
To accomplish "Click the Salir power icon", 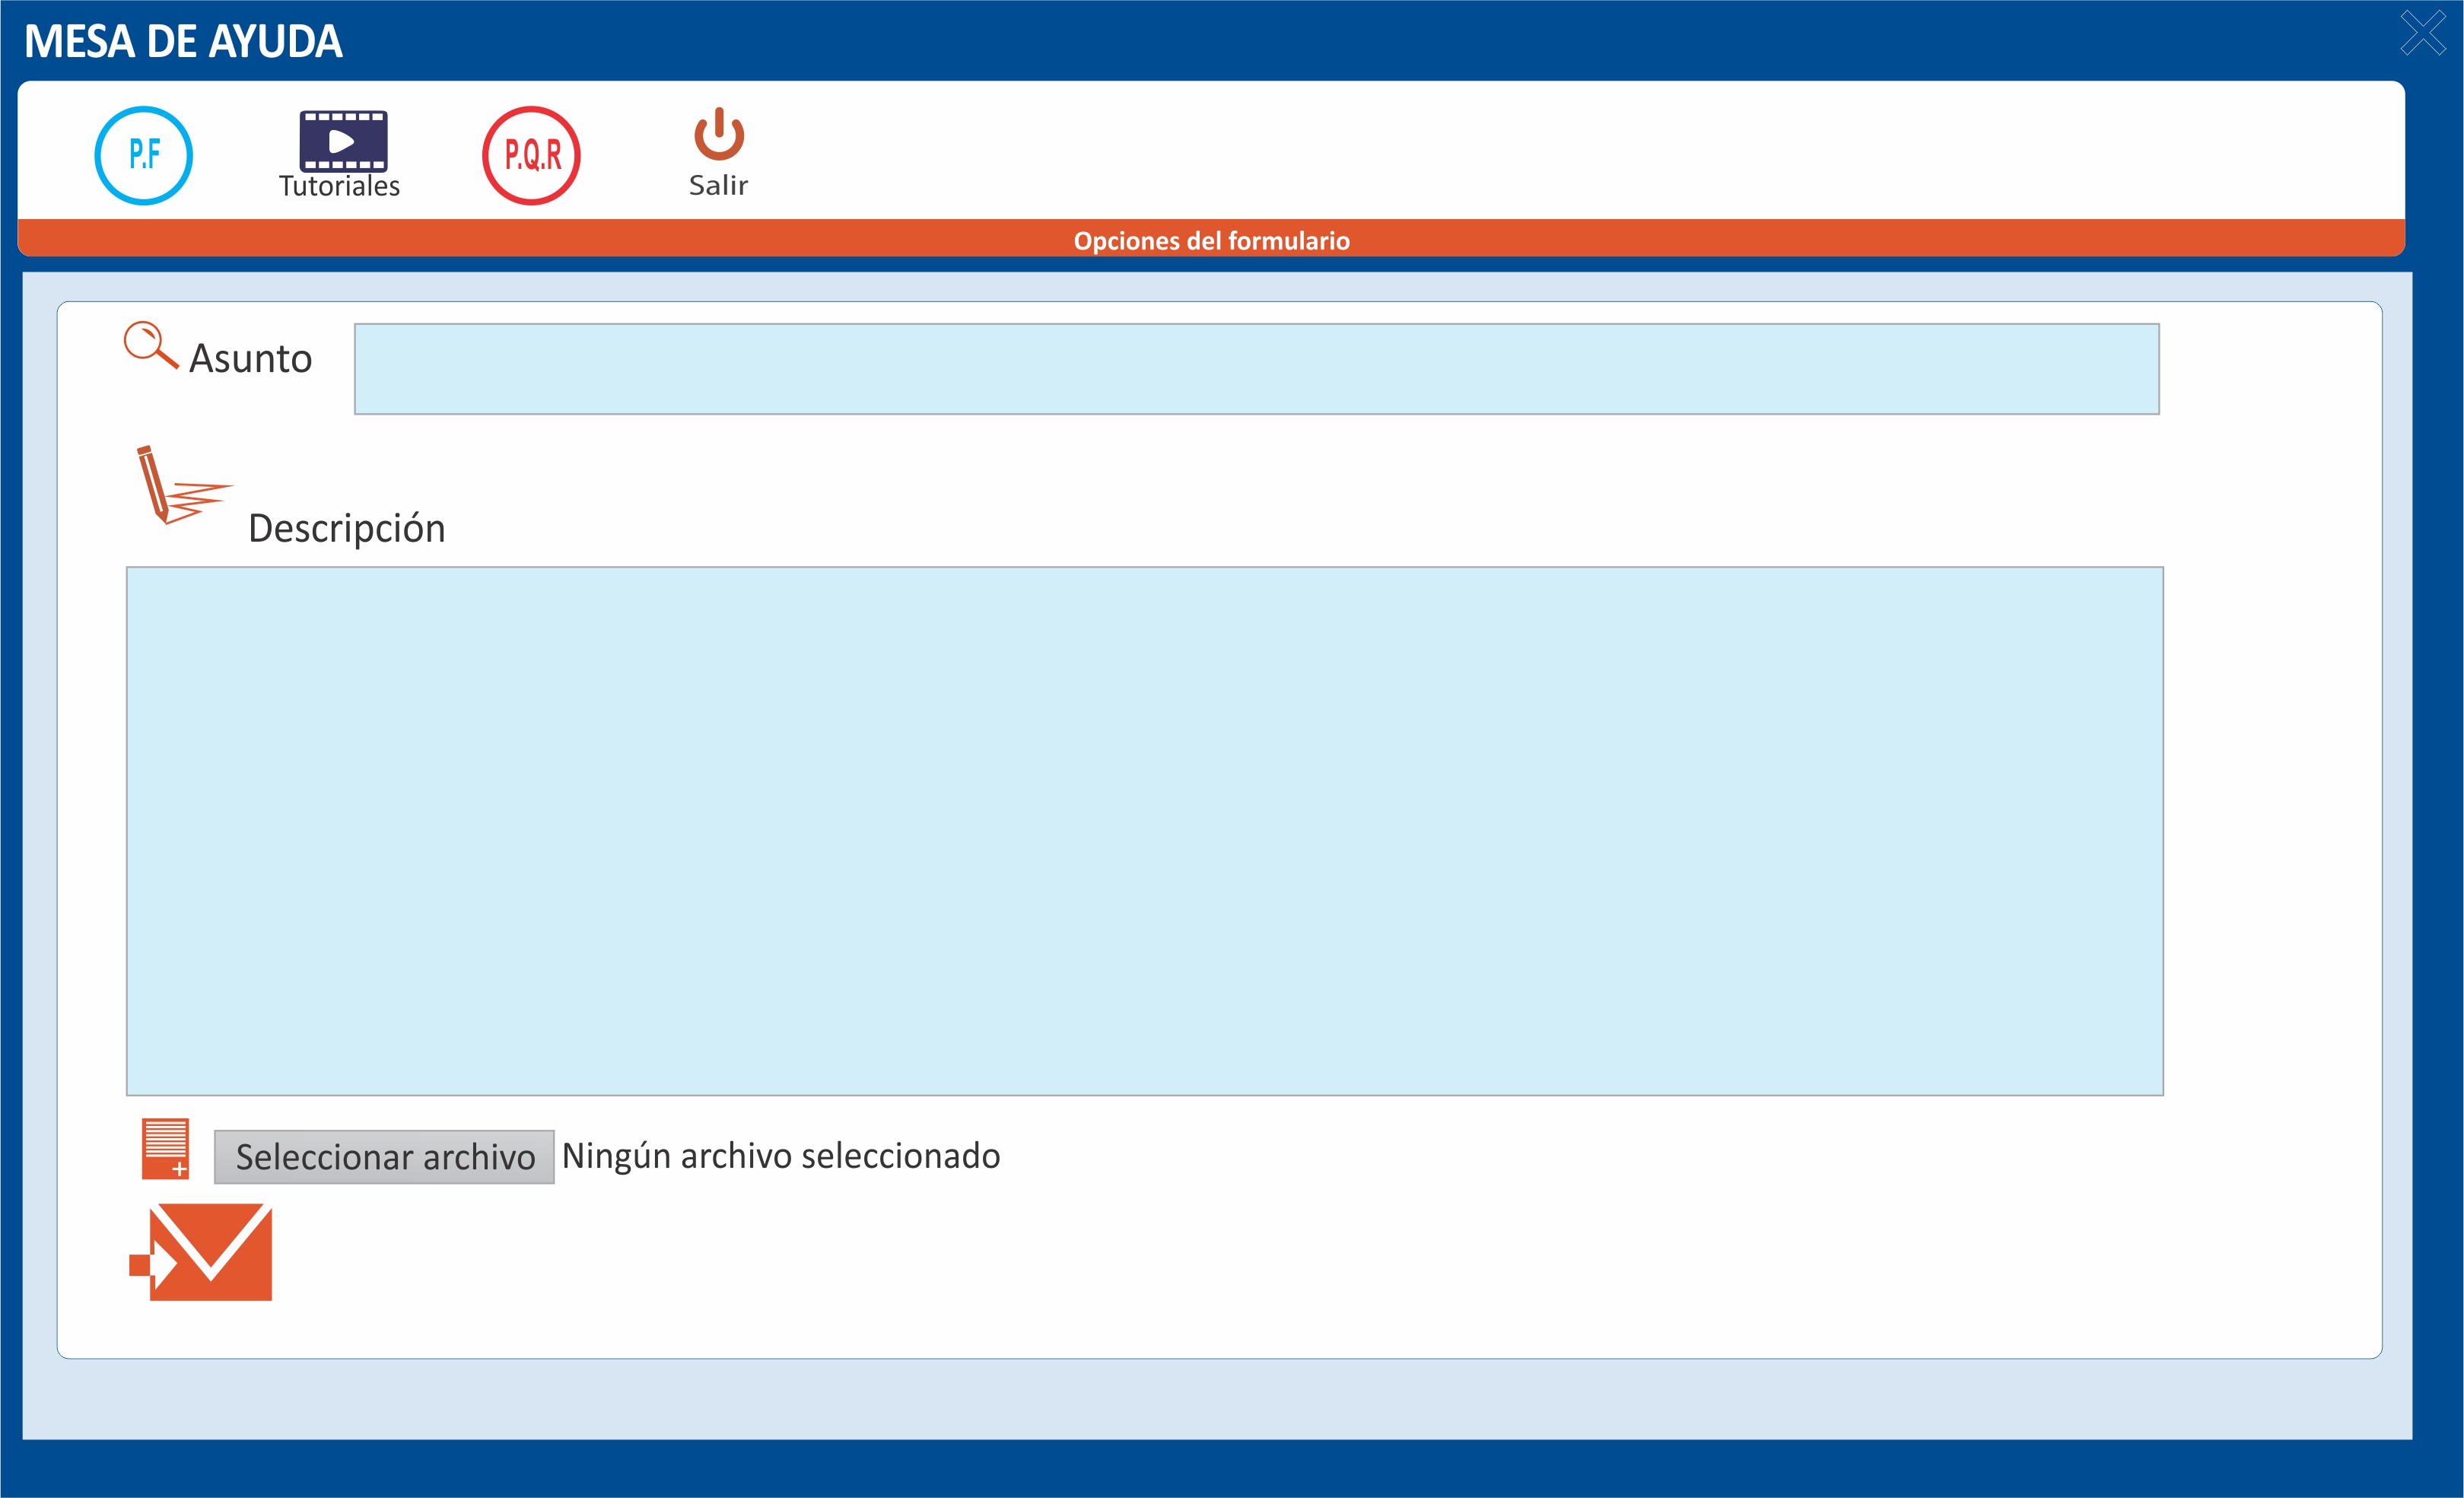I will click(x=719, y=135).
